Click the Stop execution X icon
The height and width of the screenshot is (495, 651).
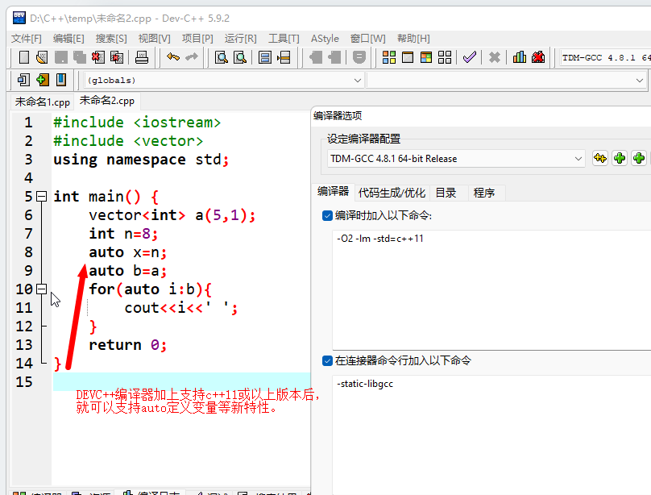point(495,57)
